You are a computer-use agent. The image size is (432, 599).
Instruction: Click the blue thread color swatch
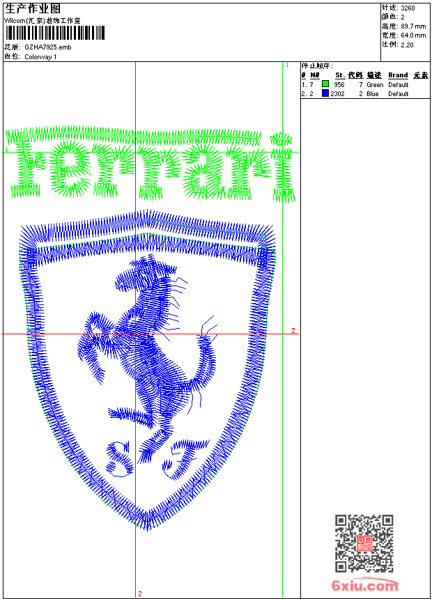(x=325, y=93)
